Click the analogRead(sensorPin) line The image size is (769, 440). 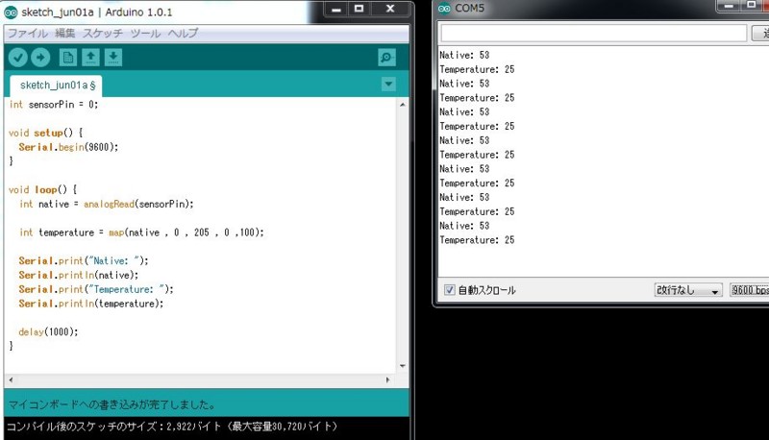(107, 204)
